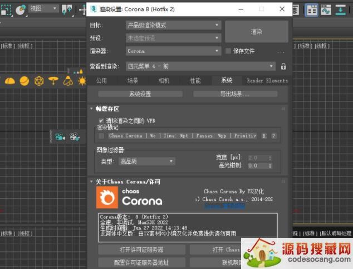The image size is (353, 269).
Task: Uncheck 清除渲染之间的 VFB option
Action: [101, 120]
